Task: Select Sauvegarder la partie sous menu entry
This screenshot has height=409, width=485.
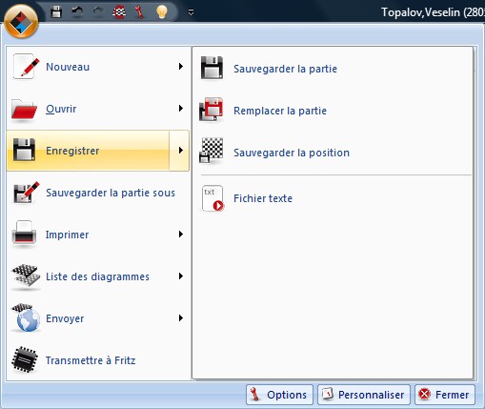Action: 98,193
